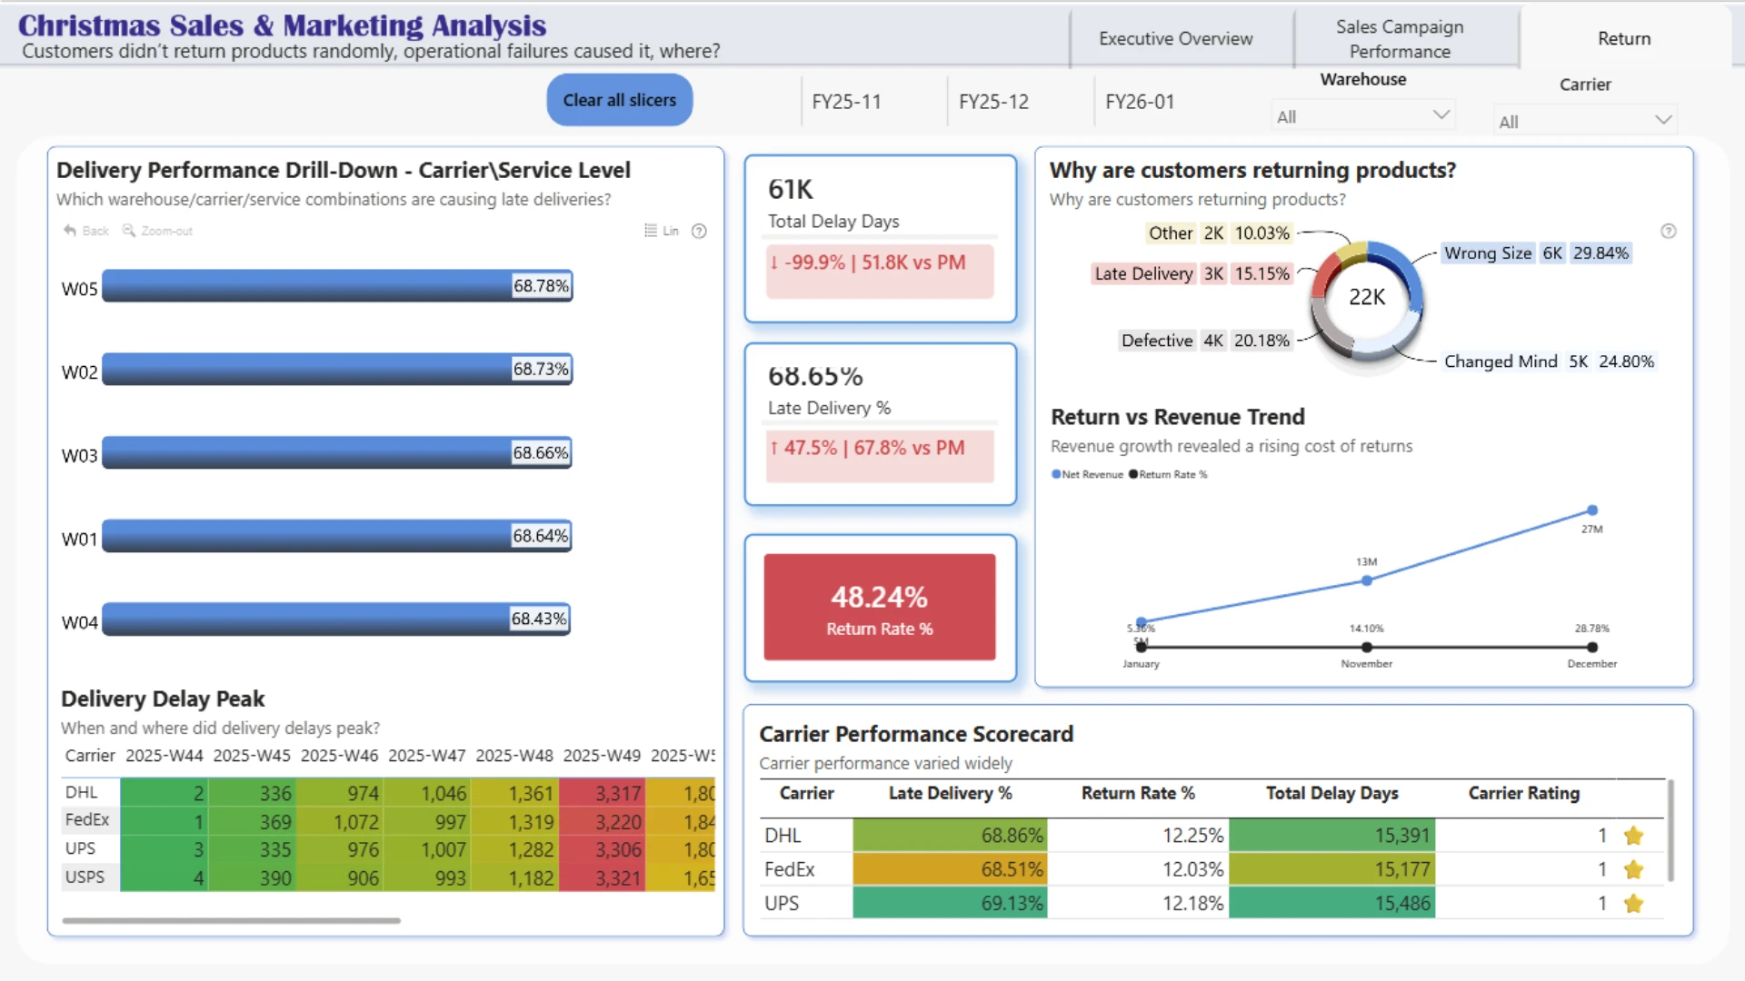Click November net revenue data point
Image resolution: width=1745 pixels, height=981 pixels.
1367,580
